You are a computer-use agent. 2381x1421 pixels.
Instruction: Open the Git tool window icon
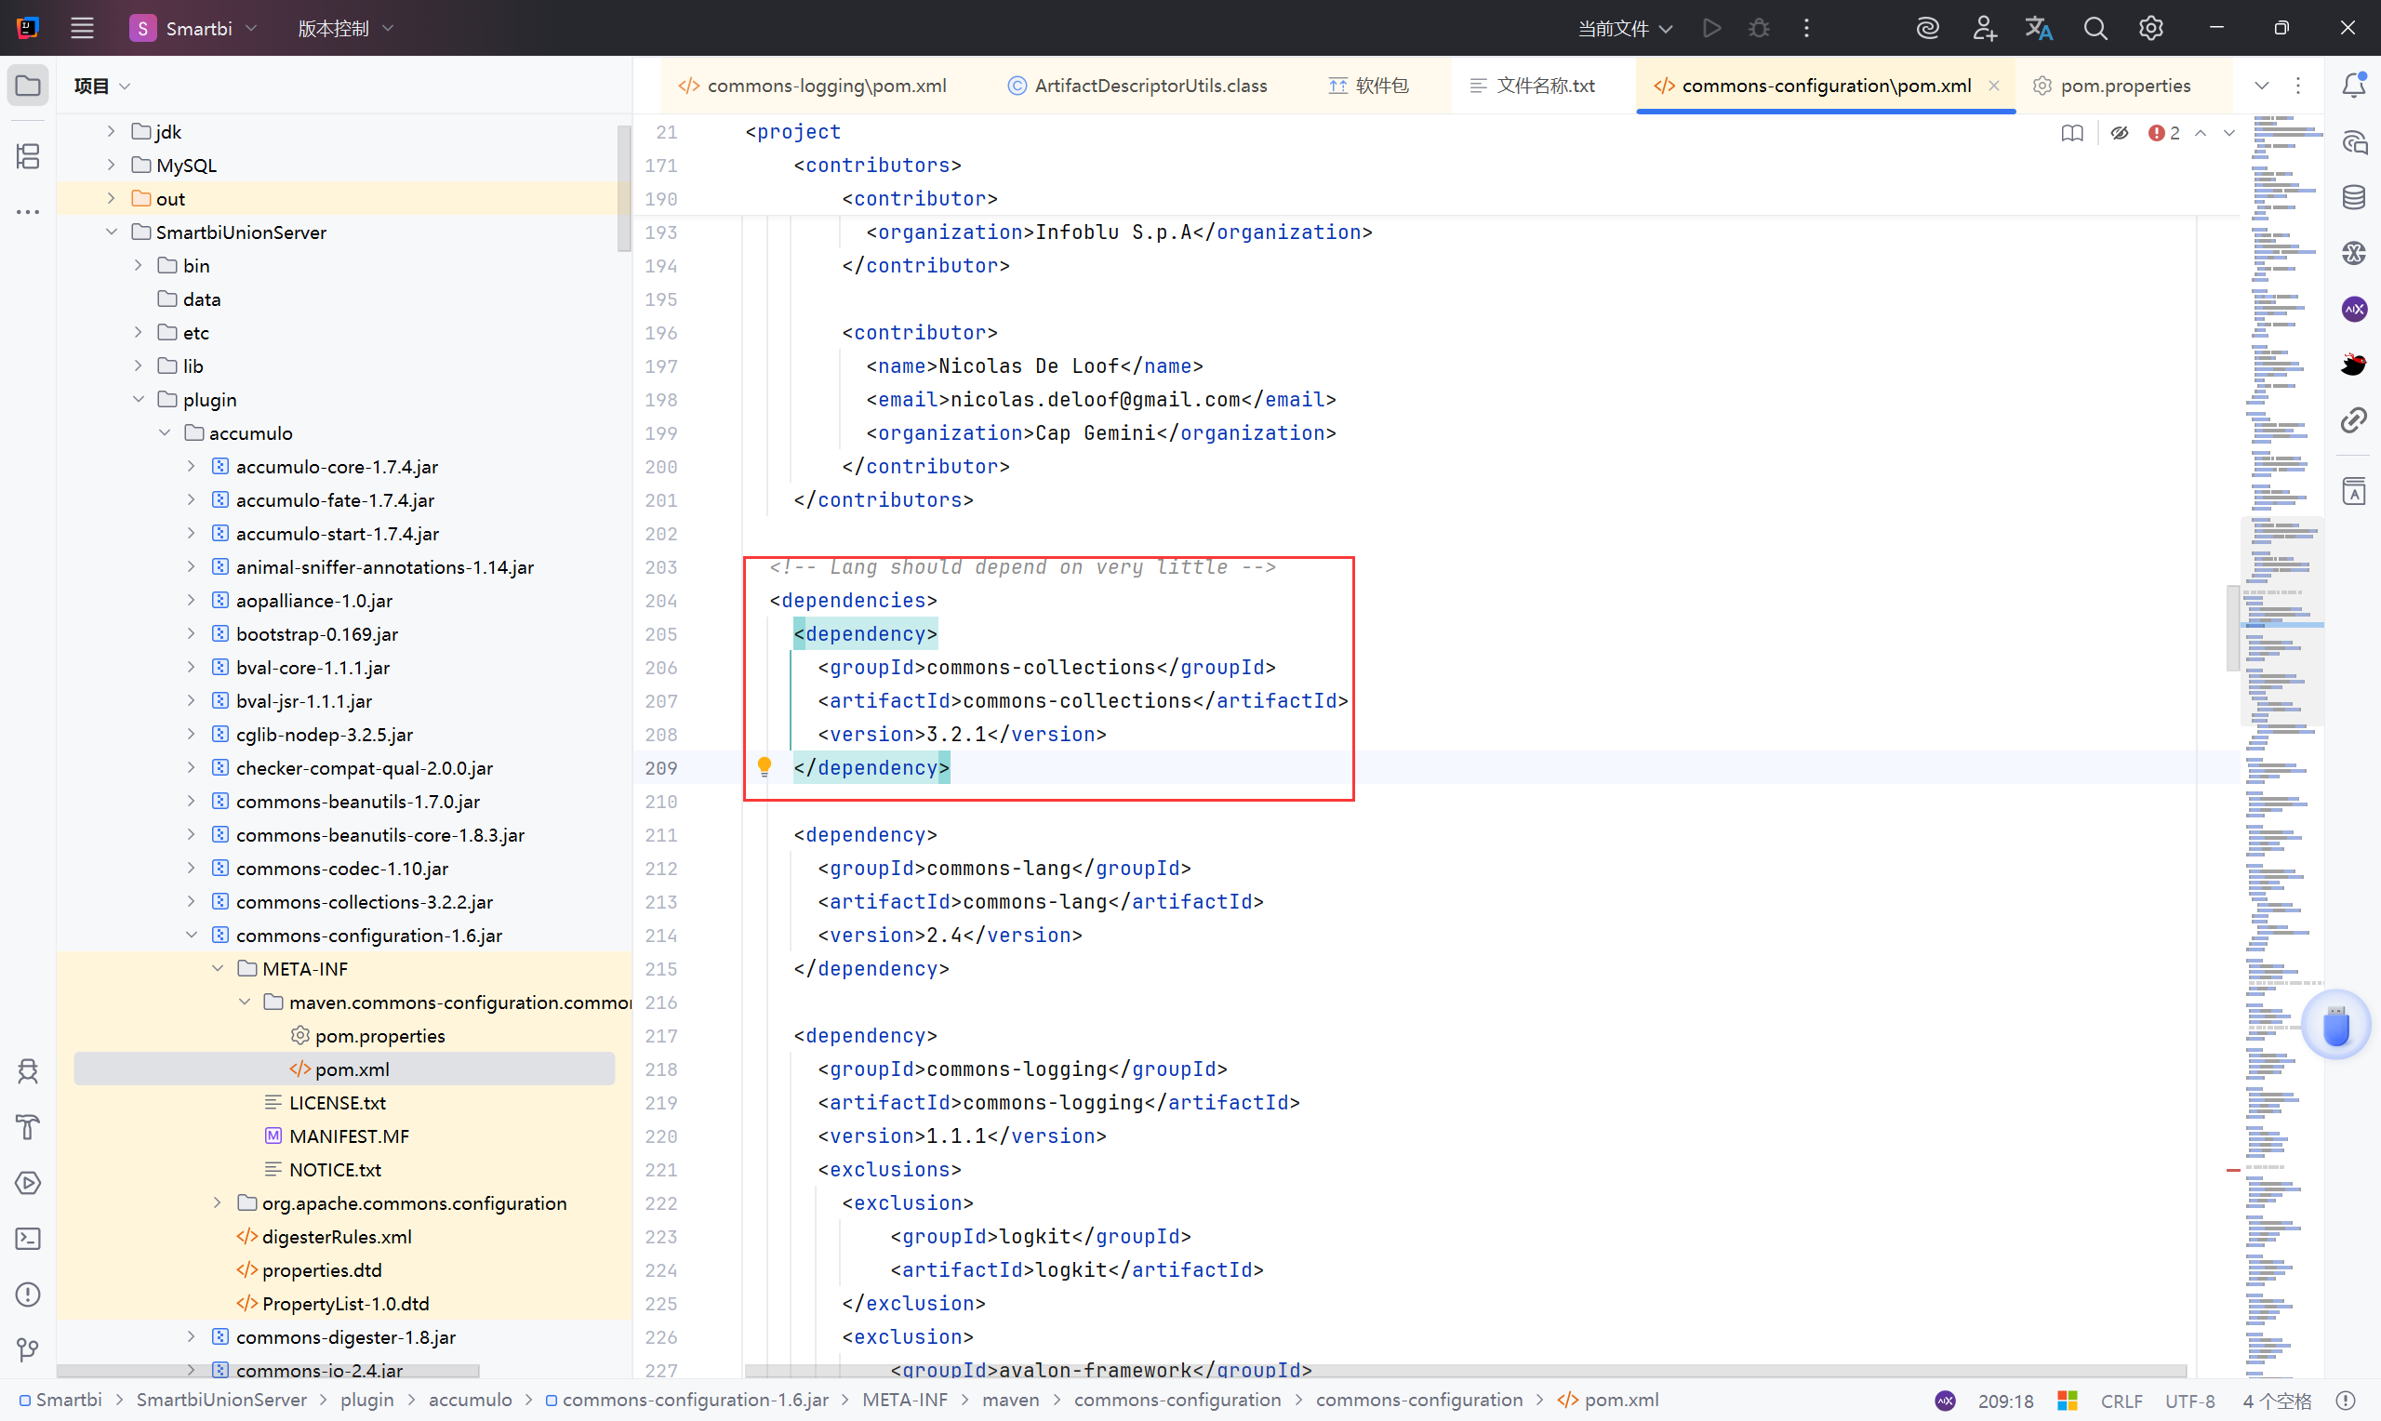pyautogui.click(x=28, y=1350)
